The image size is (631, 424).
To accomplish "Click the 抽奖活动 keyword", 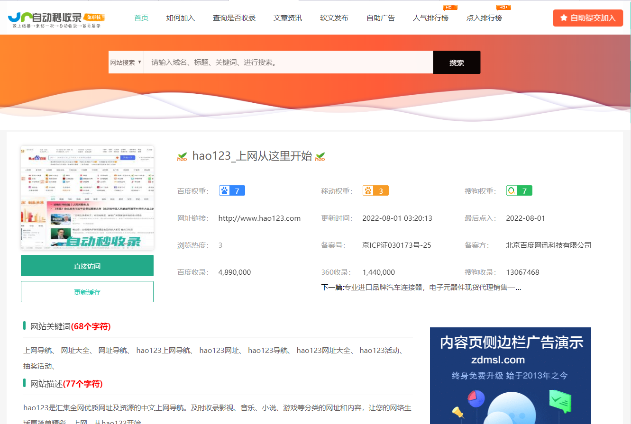I will [x=38, y=366].
